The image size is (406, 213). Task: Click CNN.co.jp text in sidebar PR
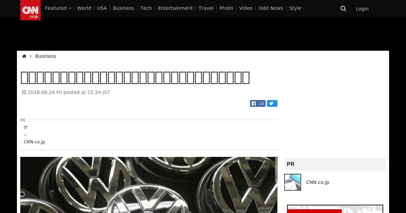pos(318,182)
